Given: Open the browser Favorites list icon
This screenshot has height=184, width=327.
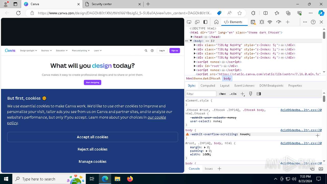Looking at the screenshot, I should [277, 13].
